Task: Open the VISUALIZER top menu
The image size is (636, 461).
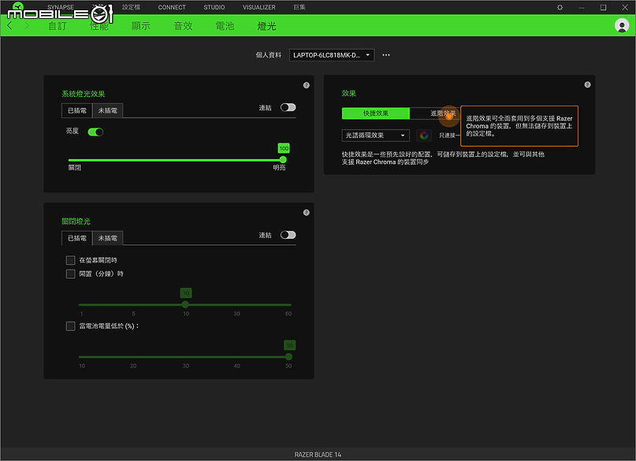Action: 258,7
